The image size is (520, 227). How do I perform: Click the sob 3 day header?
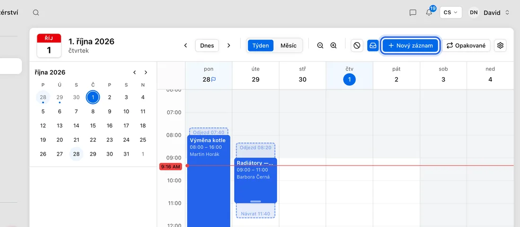point(443,75)
